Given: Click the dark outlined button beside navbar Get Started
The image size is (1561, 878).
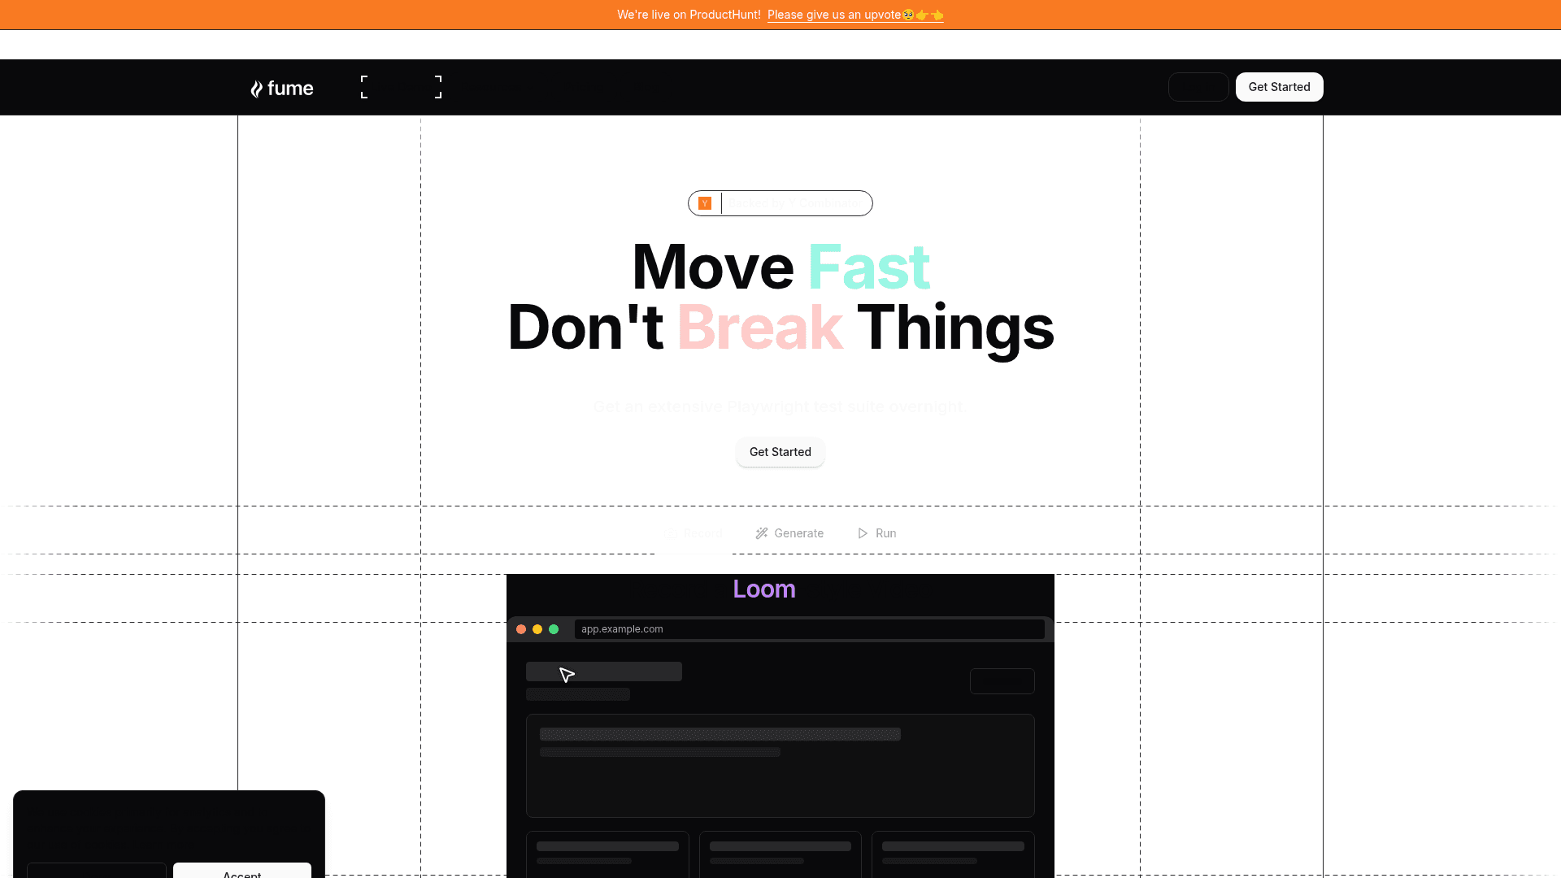Looking at the screenshot, I should coord(1198,87).
